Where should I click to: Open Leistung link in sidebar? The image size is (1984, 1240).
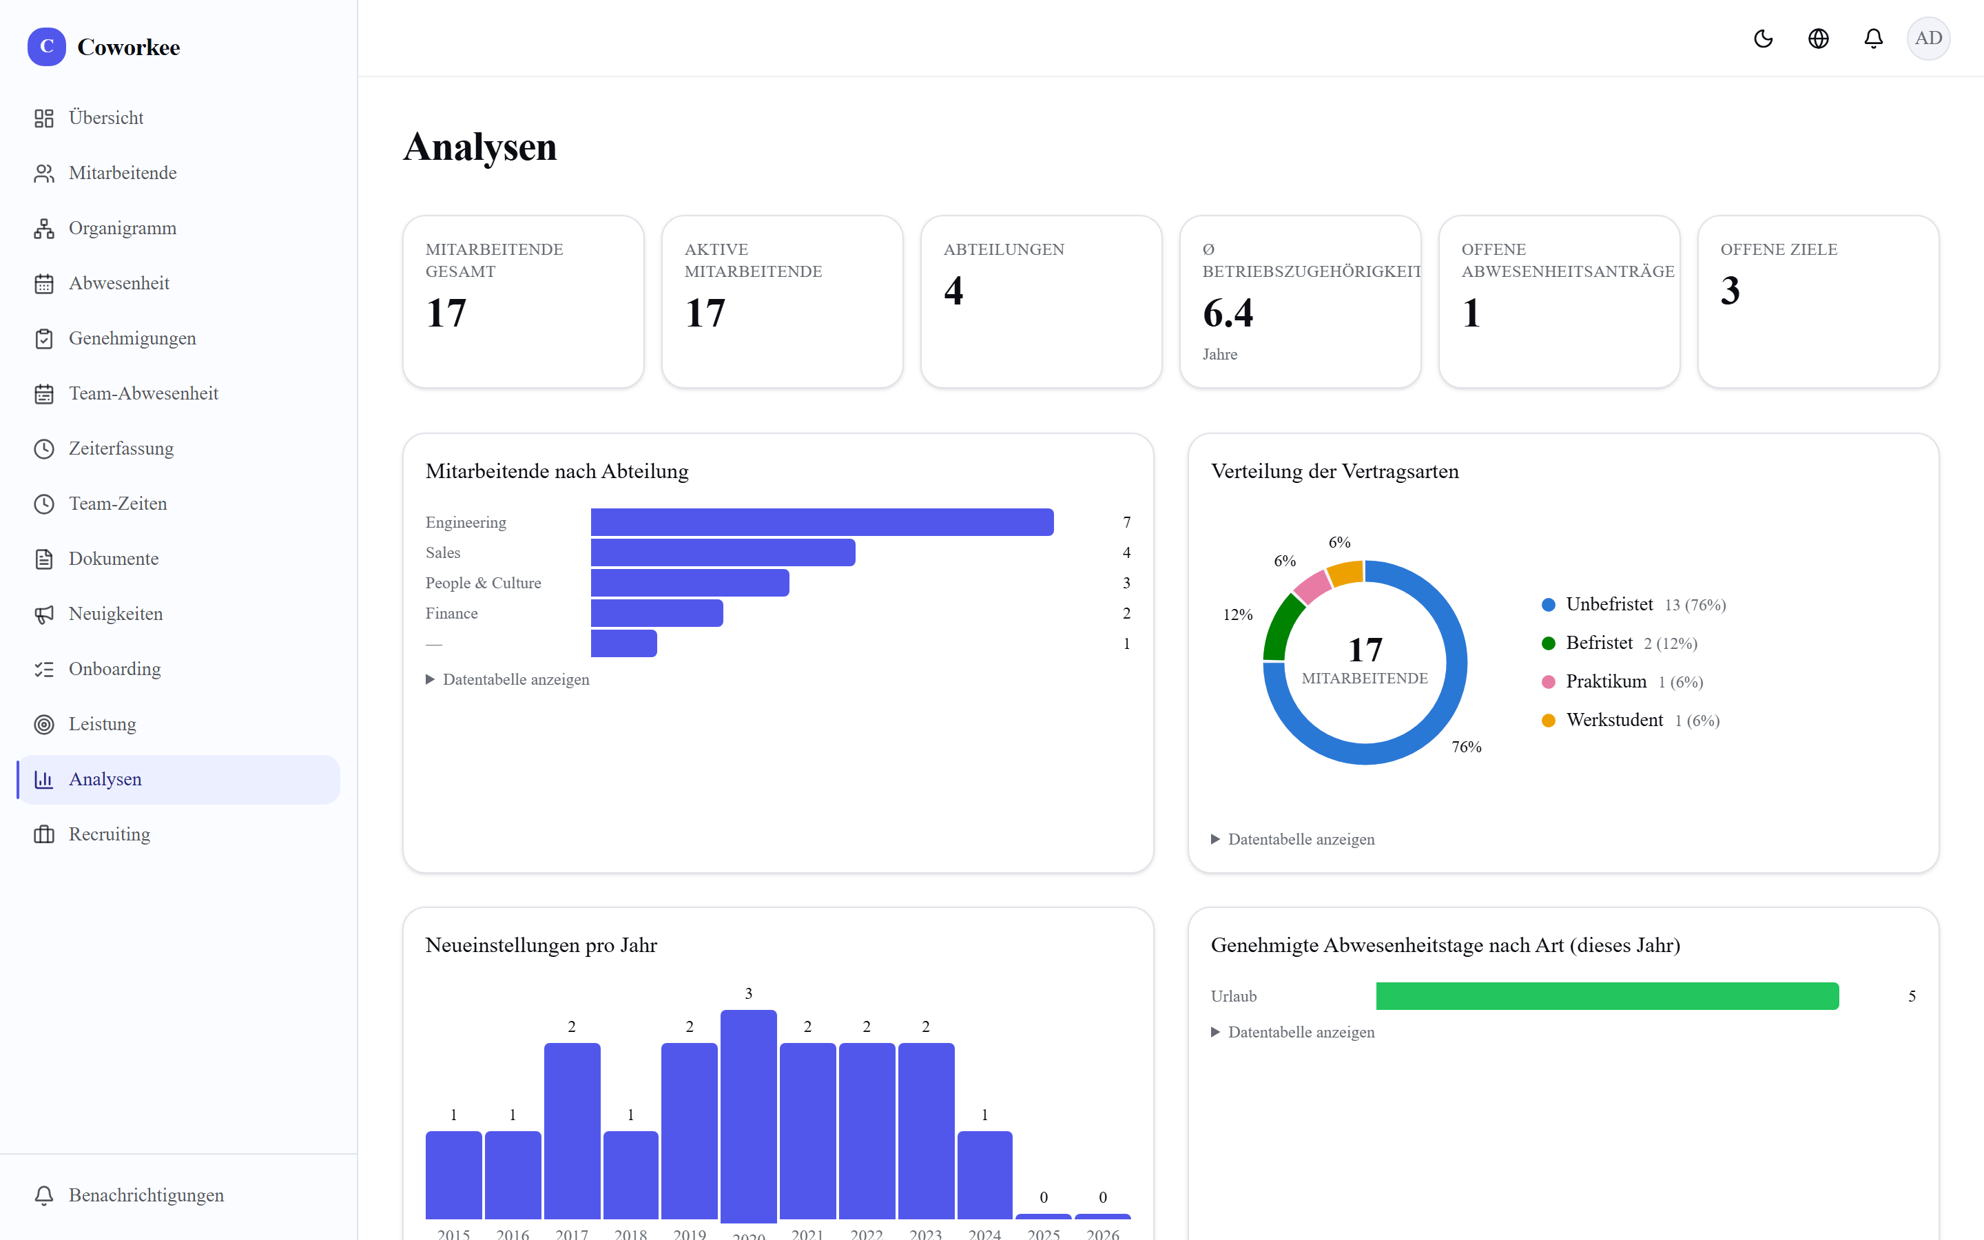click(178, 724)
